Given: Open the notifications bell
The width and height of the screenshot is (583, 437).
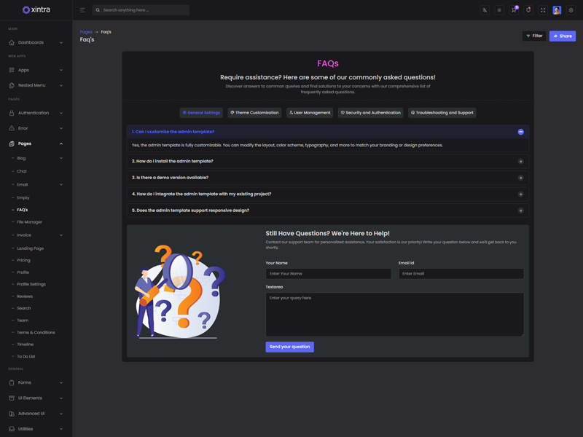Looking at the screenshot, I should point(528,10).
